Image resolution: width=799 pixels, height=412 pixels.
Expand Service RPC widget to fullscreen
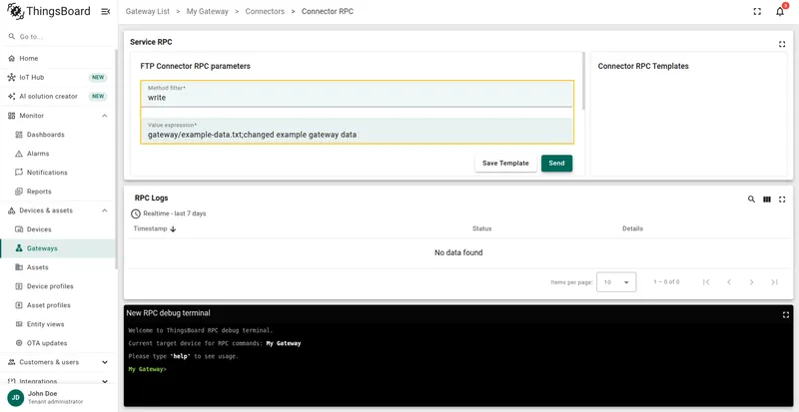coord(782,44)
